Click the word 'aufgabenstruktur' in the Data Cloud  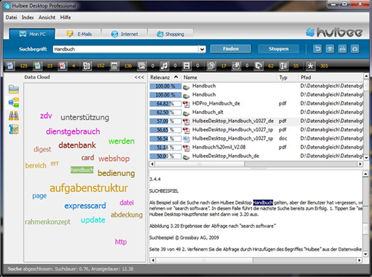click(x=88, y=188)
